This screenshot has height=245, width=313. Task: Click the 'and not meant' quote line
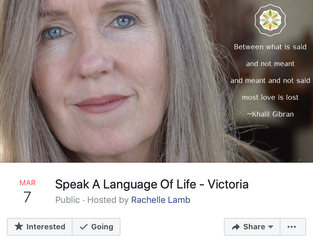(270, 63)
